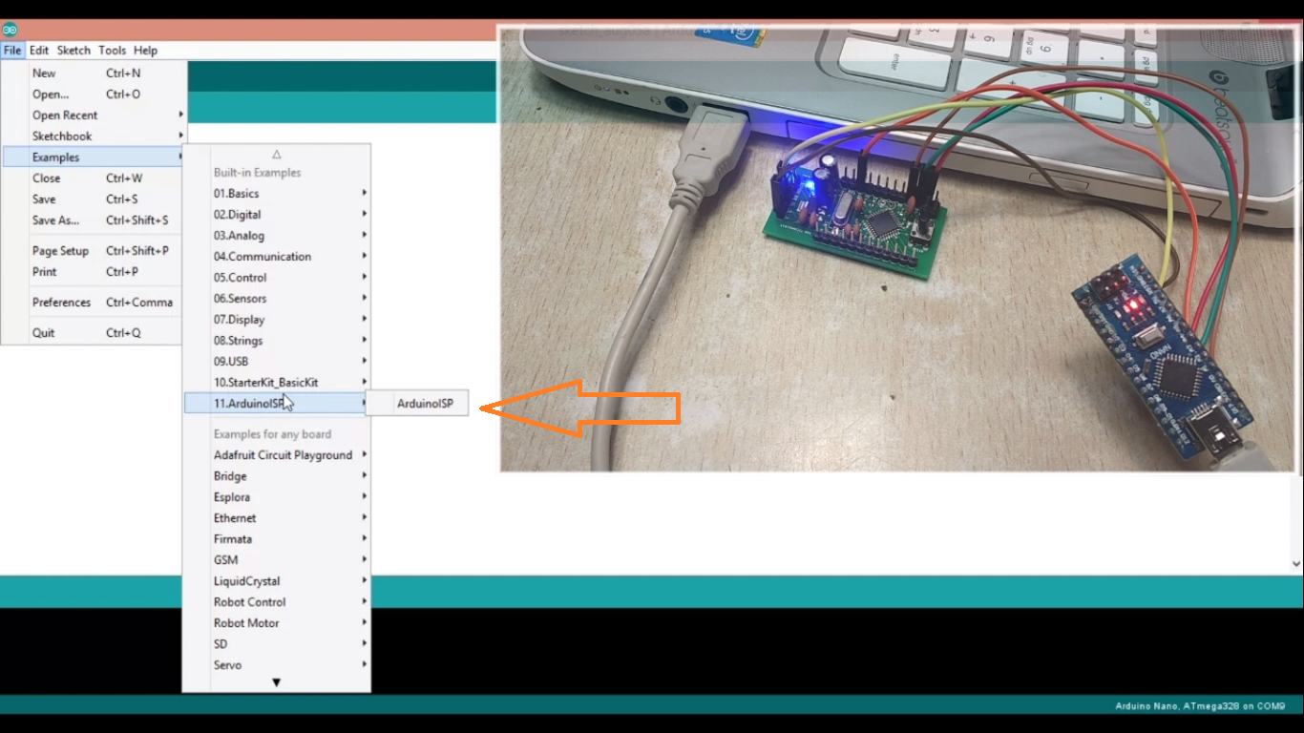The width and height of the screenshot is (1304, 733).
Task: Expand the 04.Communication examples submenu
Action: (x=263, y=256)
